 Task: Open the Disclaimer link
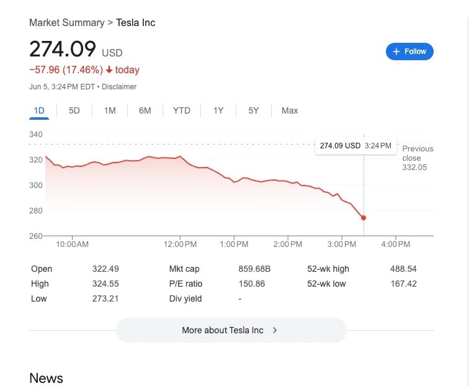coord(119,87)
